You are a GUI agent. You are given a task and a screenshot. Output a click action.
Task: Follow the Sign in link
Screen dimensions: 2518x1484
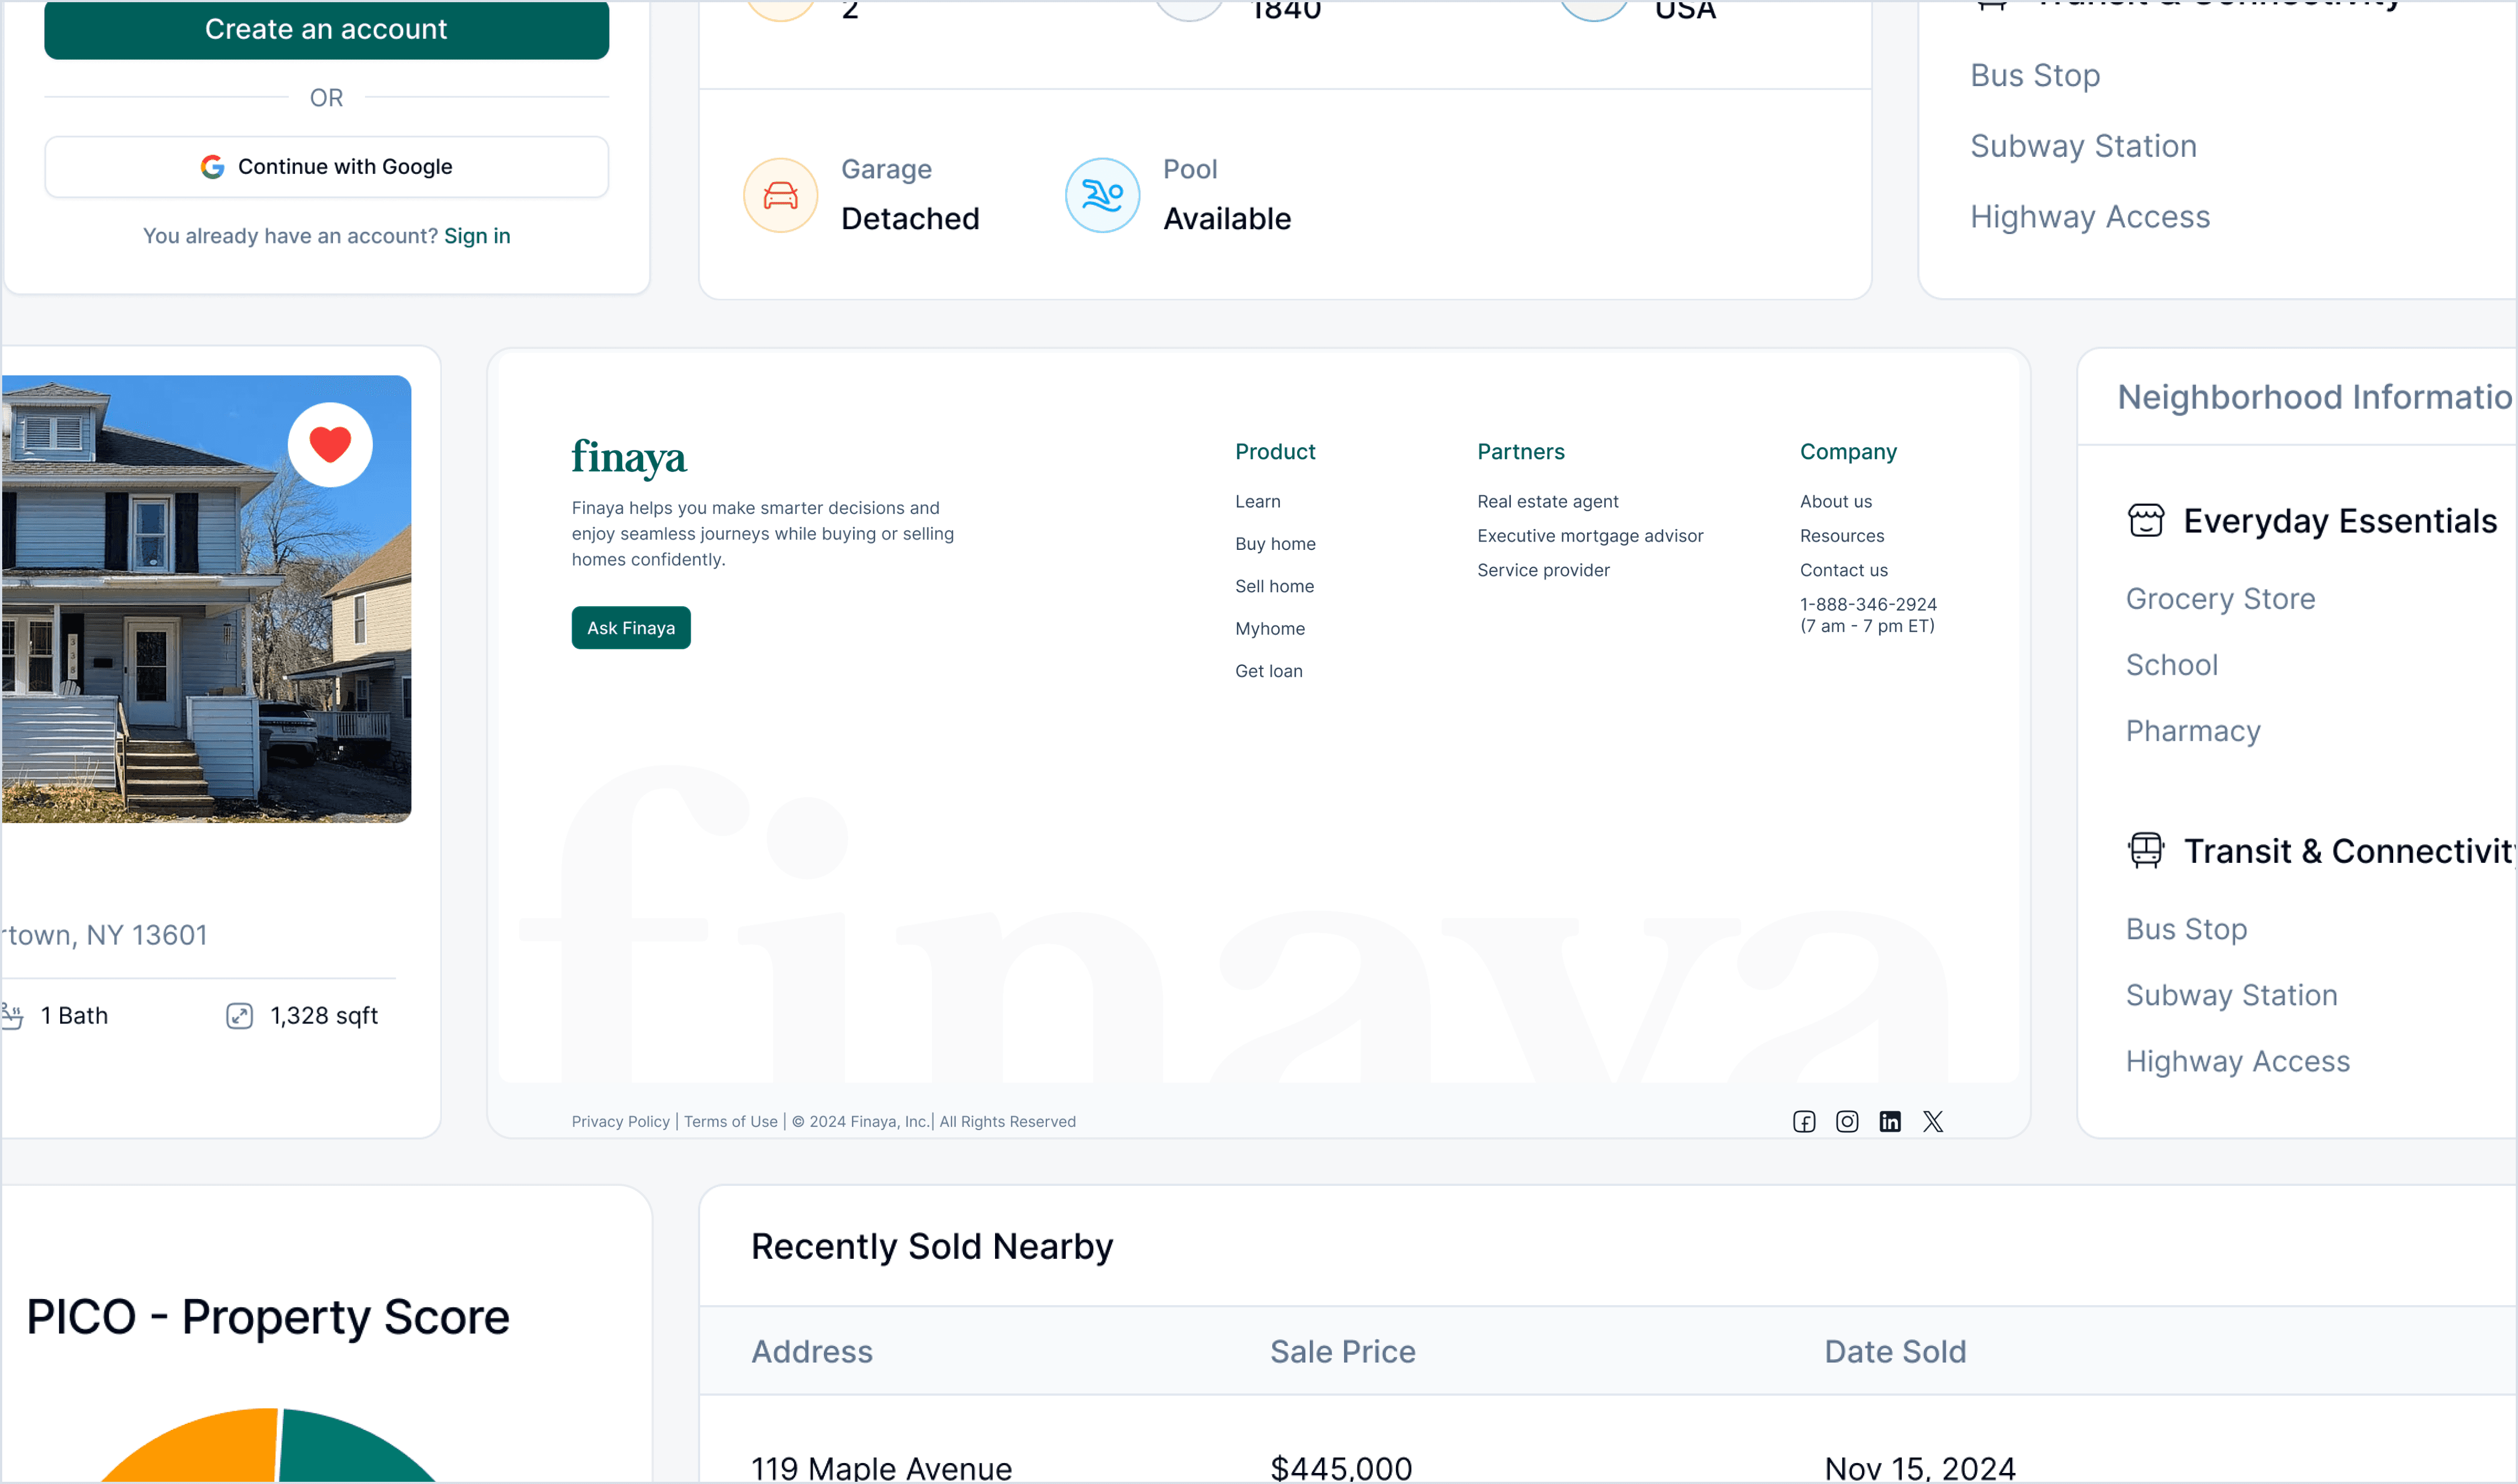[x=476, y=236]
